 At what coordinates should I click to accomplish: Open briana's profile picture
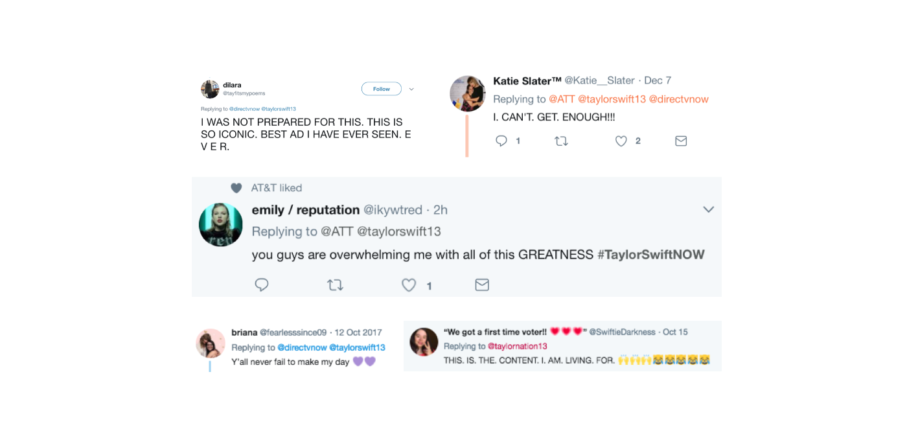211,343
